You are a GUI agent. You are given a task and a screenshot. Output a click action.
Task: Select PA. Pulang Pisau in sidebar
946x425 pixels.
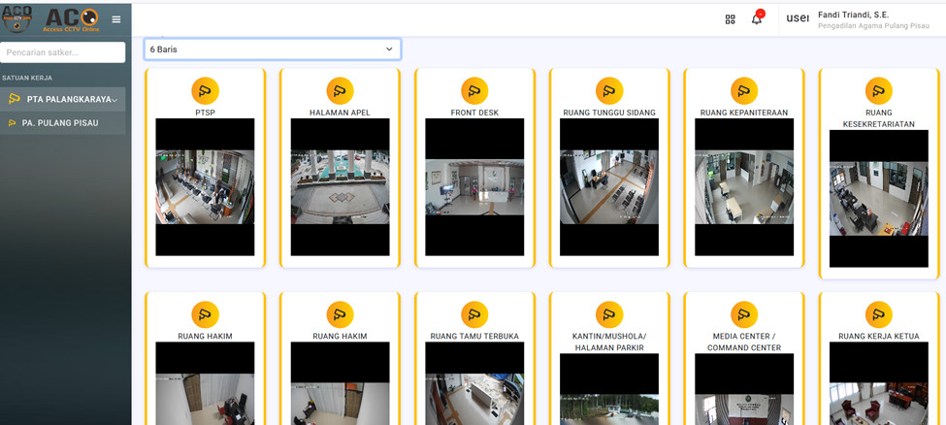pos(59,123)
